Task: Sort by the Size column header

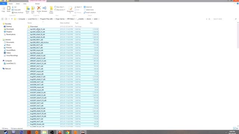Action: point(91,23)
